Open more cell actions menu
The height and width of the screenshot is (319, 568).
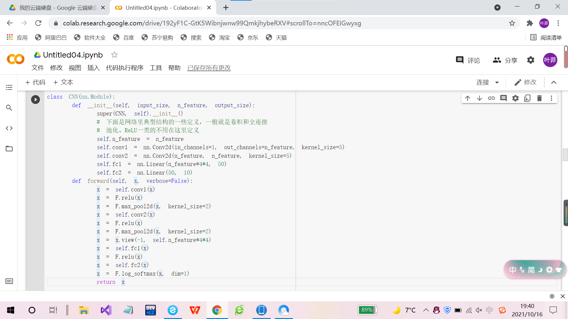[x=551, y=98]
